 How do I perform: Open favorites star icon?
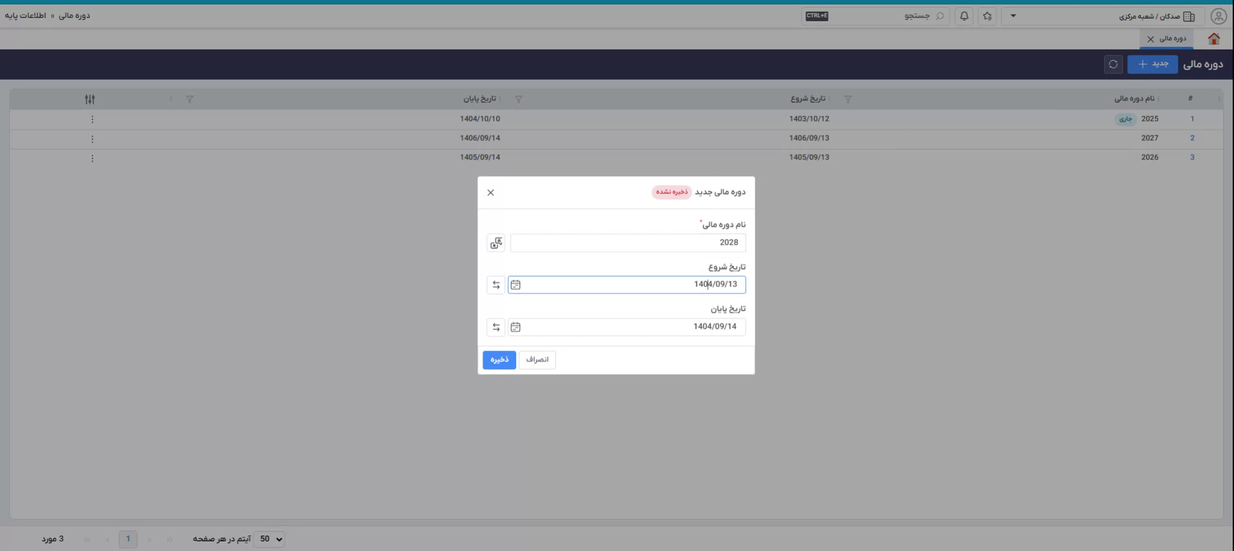987,16
